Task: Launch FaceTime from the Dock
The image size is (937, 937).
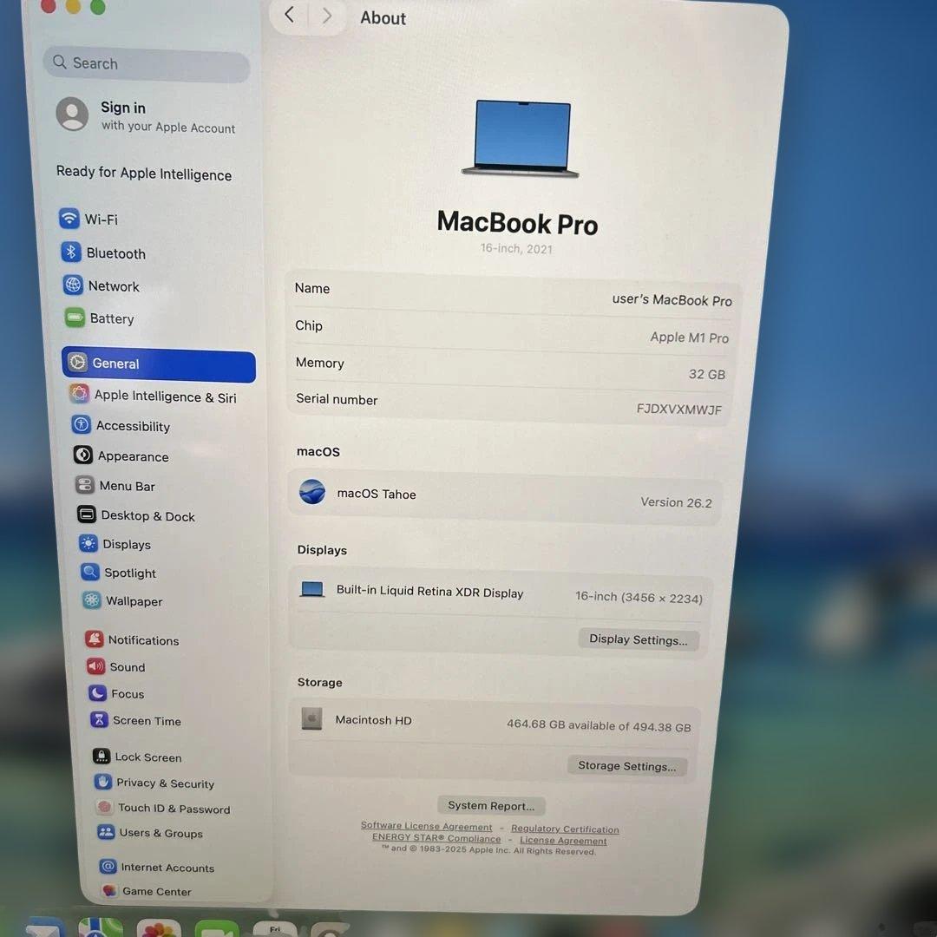Action: [216, 929]
